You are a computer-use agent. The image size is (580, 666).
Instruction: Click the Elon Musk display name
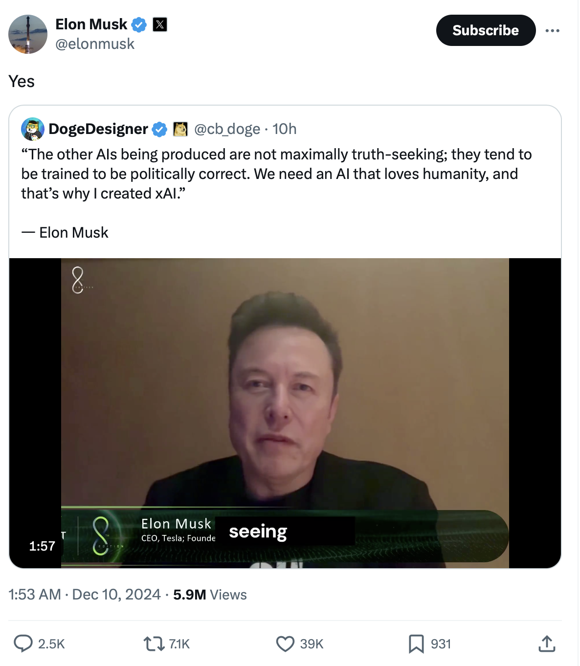[x=91, y=24]
